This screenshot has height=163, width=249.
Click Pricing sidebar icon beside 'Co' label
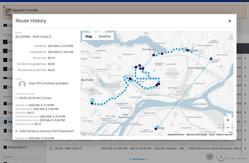[5, 87]
